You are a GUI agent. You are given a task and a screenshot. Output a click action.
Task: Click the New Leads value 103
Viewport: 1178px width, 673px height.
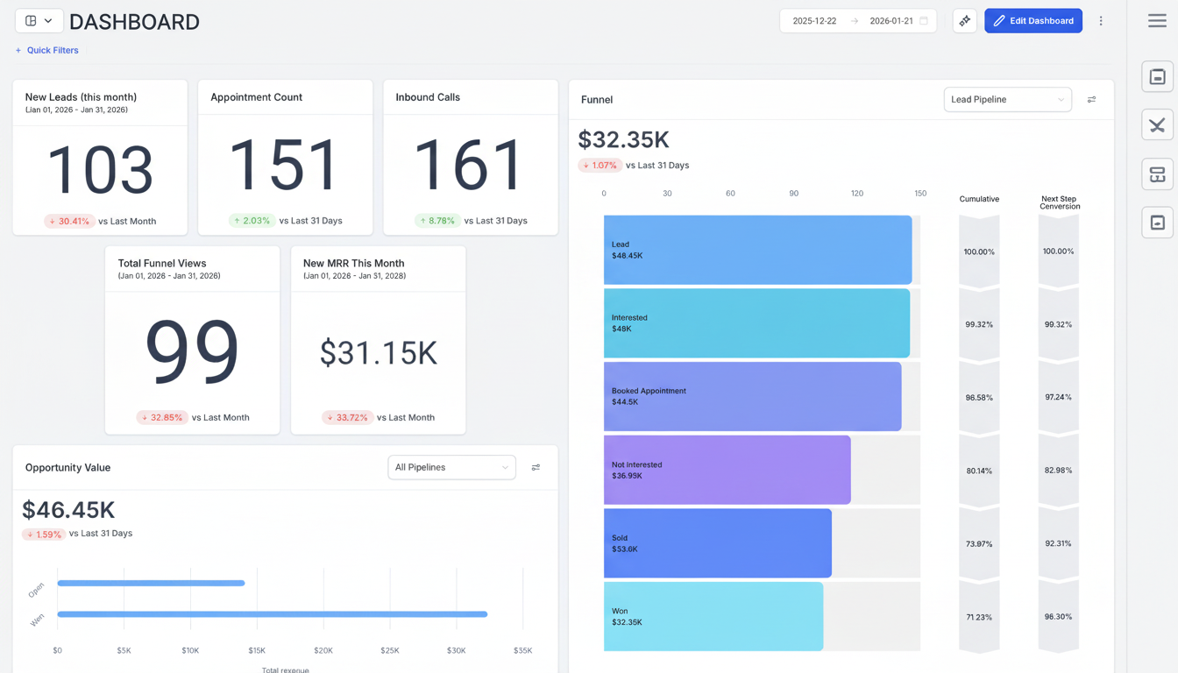(100, 168)
